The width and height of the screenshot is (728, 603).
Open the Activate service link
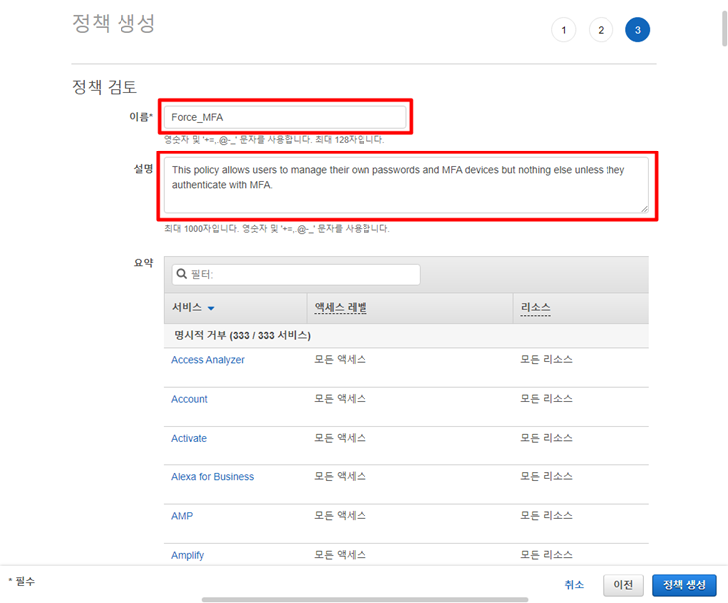click(x=189, y=438)
